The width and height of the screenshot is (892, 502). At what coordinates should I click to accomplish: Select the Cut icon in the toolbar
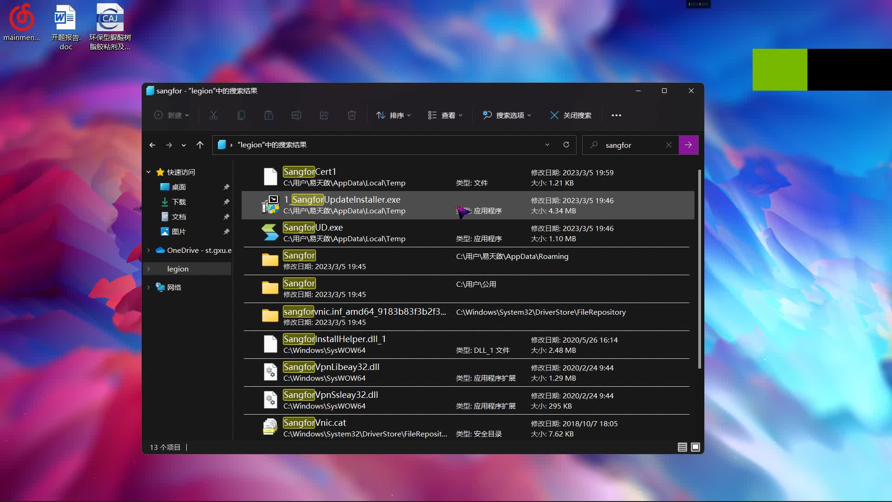coord(213,115)
